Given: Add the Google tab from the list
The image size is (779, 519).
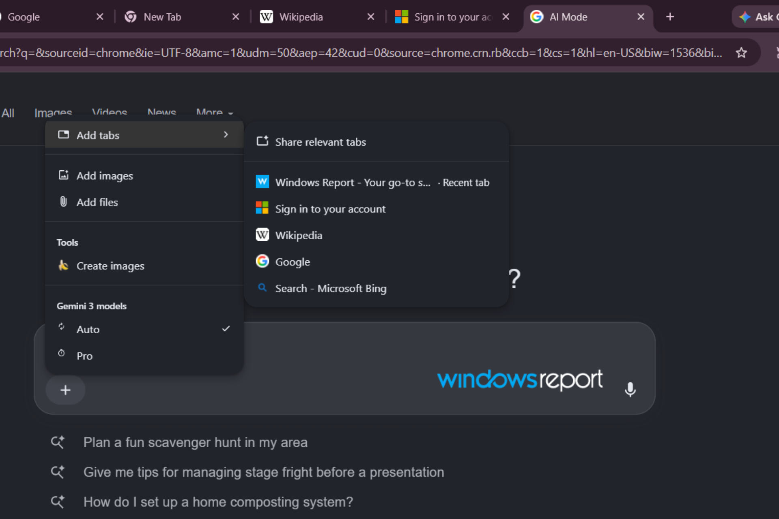Looking at the screenshot, I should (x=377, y=262).
